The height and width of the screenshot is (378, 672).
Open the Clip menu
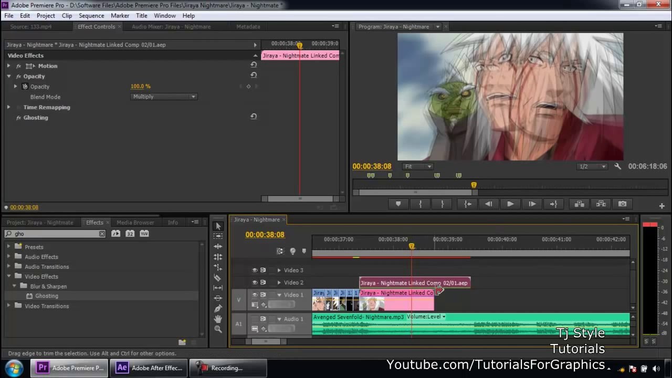pyautogui.click(x=67, y=16)
